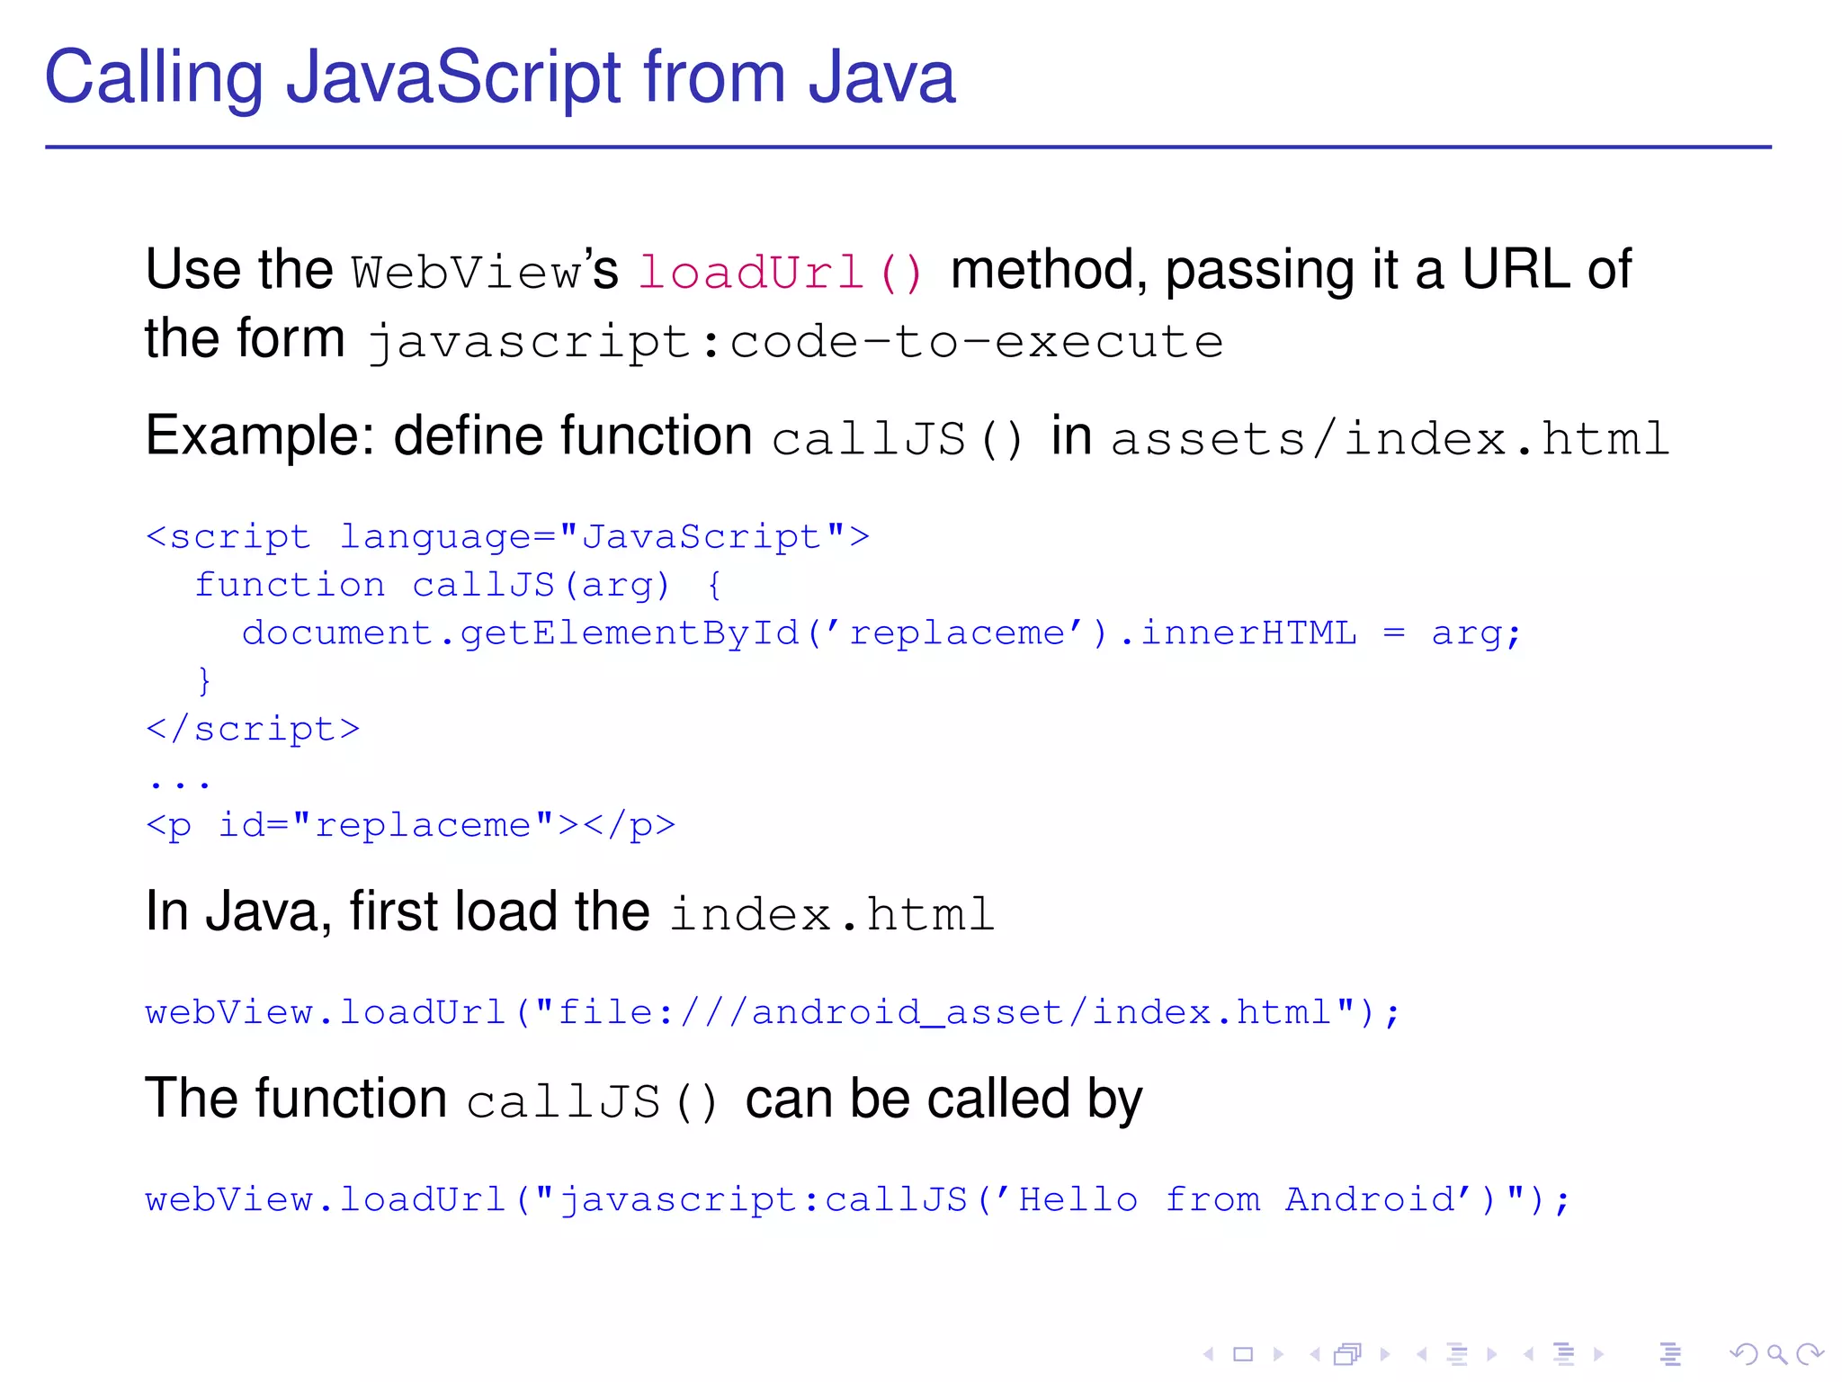Click "javascript:code-to-execute" URL form text

[796, 343]
